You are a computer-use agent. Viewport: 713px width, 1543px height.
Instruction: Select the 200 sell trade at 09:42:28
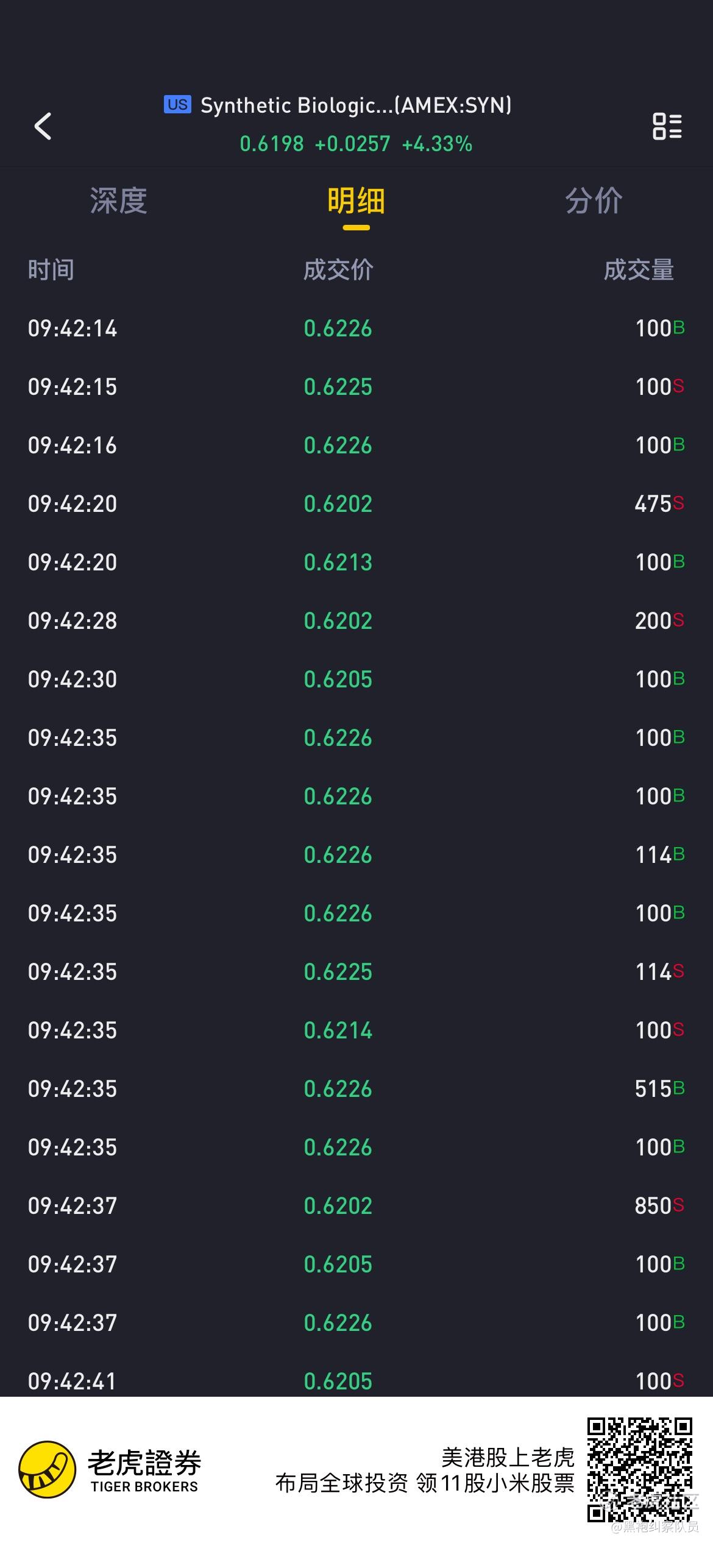[357, 621]
